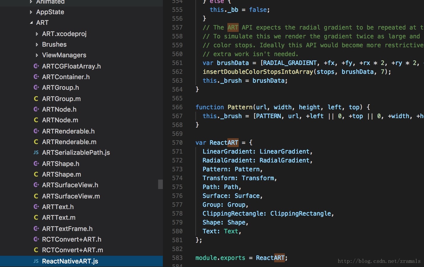The image size is (424, 267).
Task: Click the ARTText.h header file icon
Action: pos(36,207)
